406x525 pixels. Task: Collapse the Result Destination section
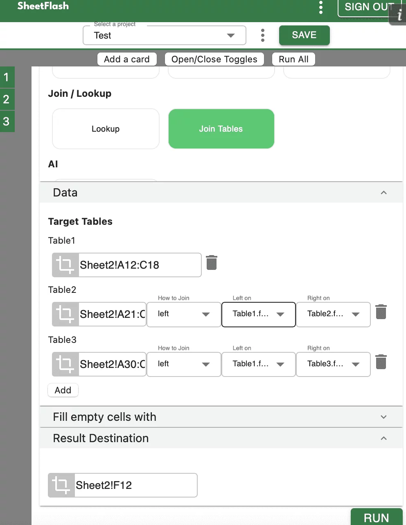(x=383, y=438)
